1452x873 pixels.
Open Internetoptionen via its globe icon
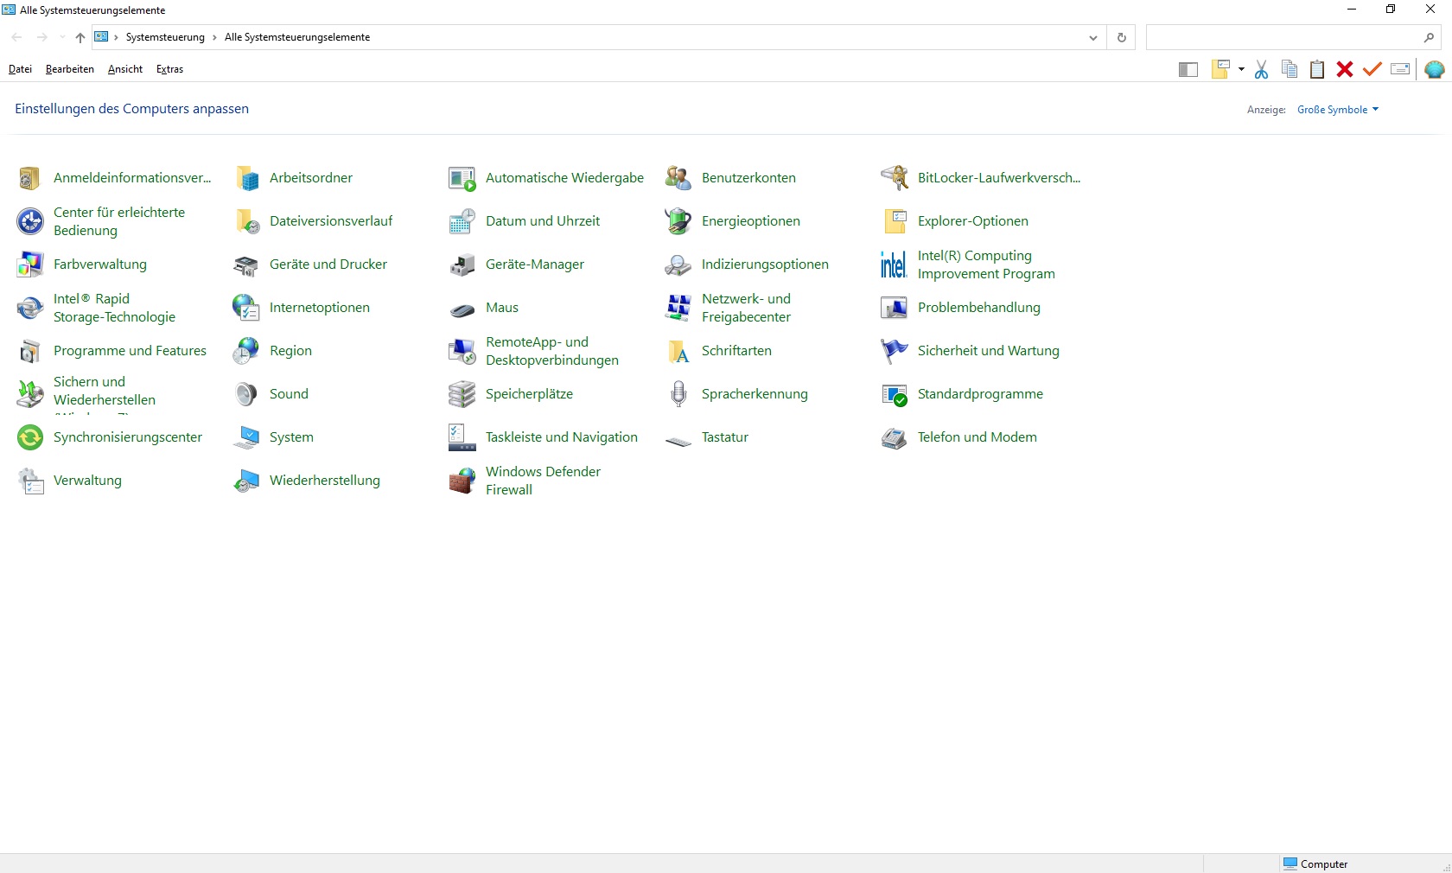coord(246,308)
